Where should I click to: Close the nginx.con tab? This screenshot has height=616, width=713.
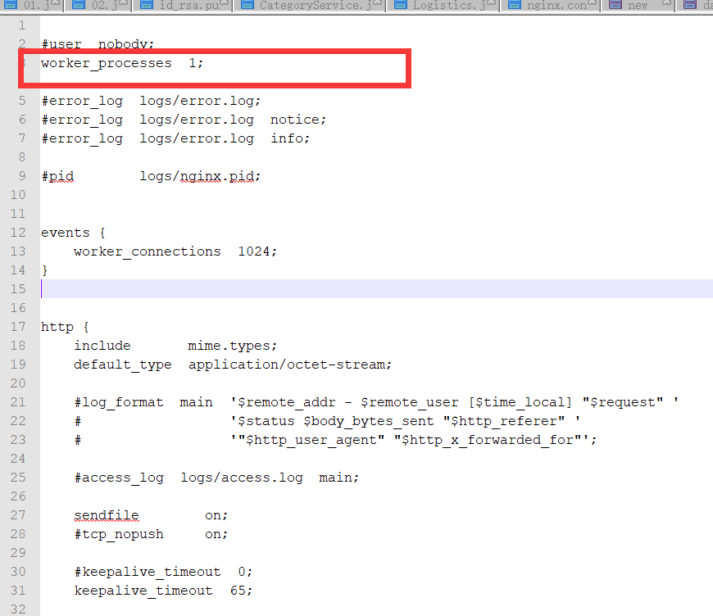tap(592, 2)
